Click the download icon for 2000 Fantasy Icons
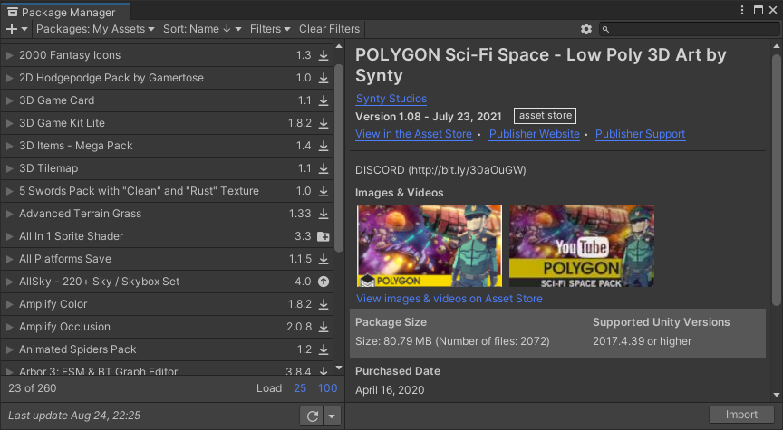Image resolution: width=783 pixels, height=430 pixels. click(324, 55)
